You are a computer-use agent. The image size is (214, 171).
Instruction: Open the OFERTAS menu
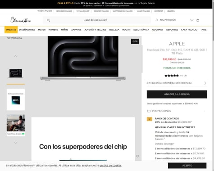coord(11,30)
